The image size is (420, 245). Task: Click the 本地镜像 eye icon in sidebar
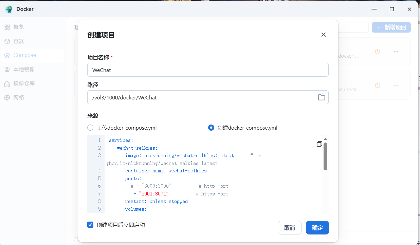pos(7,70)
